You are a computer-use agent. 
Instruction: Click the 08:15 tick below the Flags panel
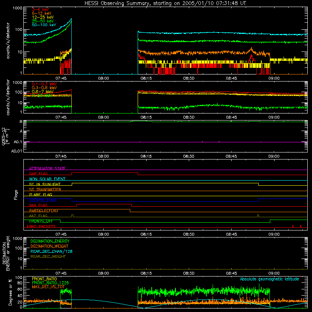(x=146, y=234)
